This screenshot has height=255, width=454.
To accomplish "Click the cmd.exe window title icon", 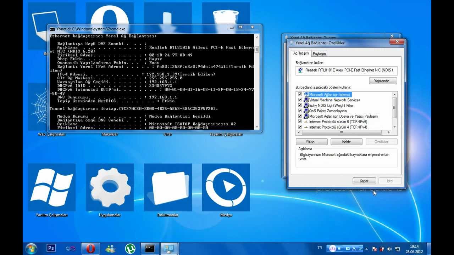I will (x=52, y=29).
